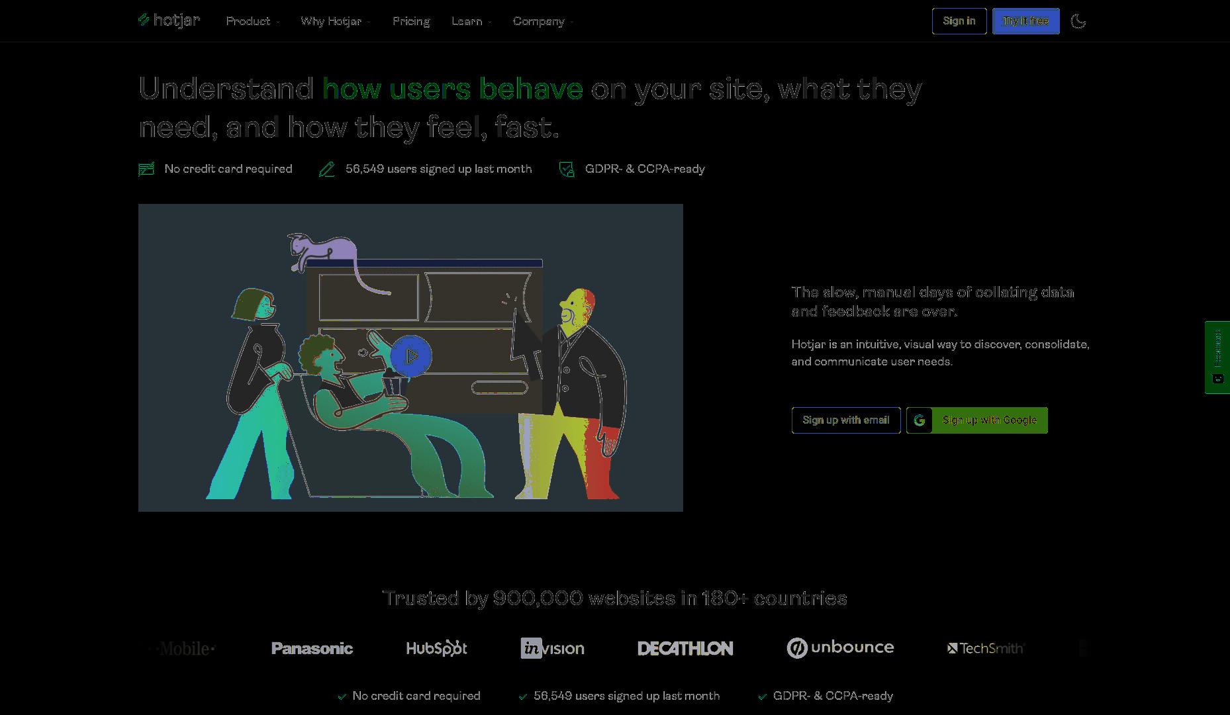Click the T-Mobile logo
This screenshot has width=1230, height=715.
point(183,649)
